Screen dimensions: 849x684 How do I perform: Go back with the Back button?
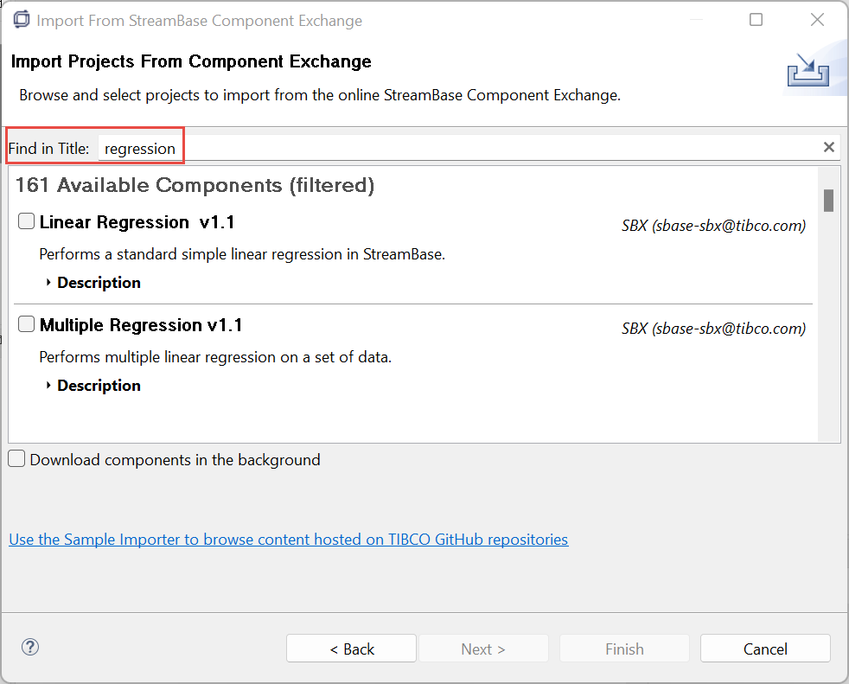[351, 649]
